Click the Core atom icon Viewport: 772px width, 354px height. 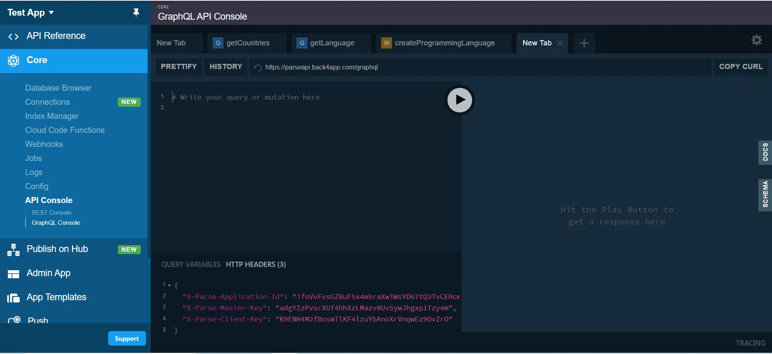click(13, 61)
